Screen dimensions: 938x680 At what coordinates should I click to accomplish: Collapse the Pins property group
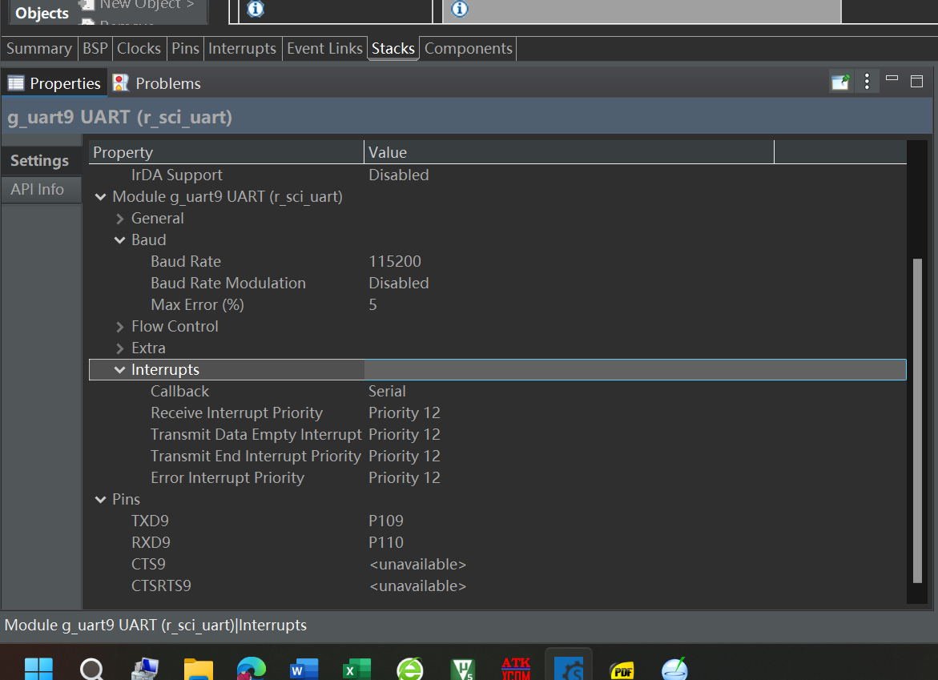click(x=100, y=499)
